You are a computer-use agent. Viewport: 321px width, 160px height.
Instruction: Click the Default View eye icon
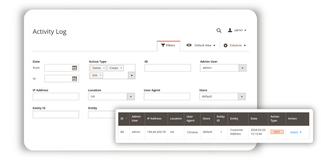(x=189, y=45)
